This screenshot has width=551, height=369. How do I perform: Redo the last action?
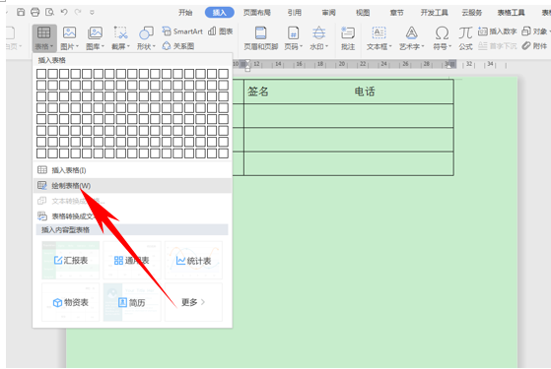78,12
